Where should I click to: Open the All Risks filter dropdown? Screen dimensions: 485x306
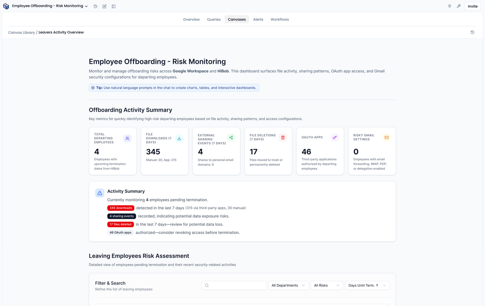coord(327,285)
